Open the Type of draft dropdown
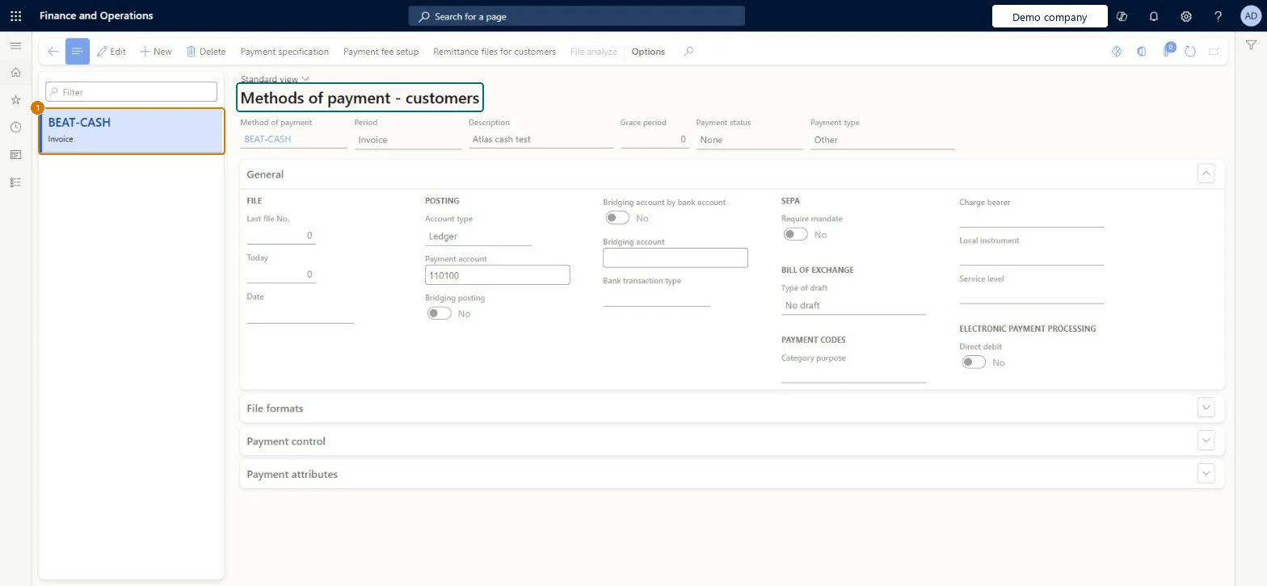The image size is (1267, 586). pos(853,305)
